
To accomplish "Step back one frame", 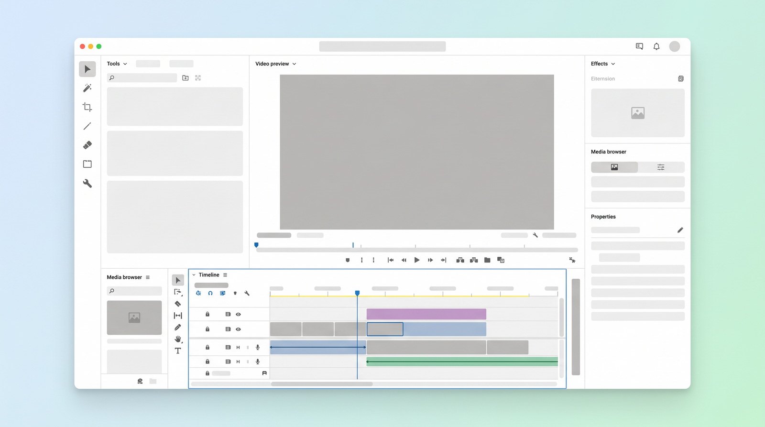I will point(404,260).
